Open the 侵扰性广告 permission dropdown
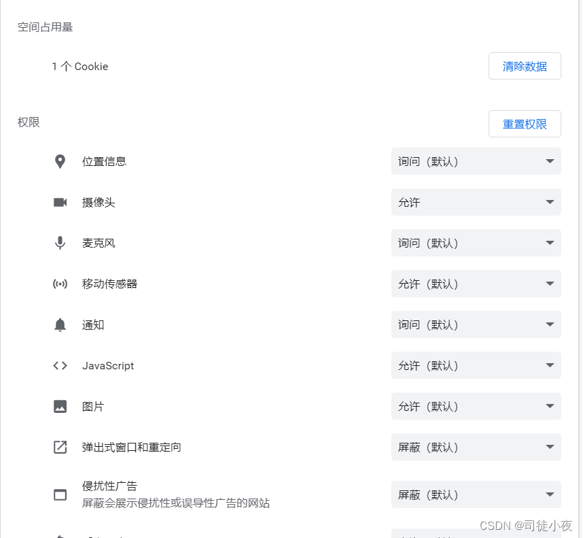This screenshot has height=538, width=583. point(476,494)
